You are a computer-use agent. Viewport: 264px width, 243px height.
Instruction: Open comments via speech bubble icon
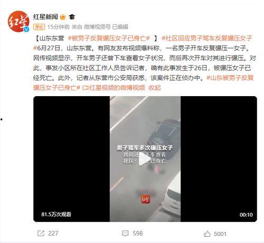pyautogui.click(x=125, y=233)
